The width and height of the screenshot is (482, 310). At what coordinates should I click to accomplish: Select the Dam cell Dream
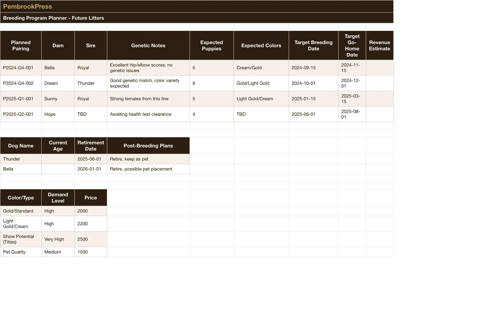(58, 83)
